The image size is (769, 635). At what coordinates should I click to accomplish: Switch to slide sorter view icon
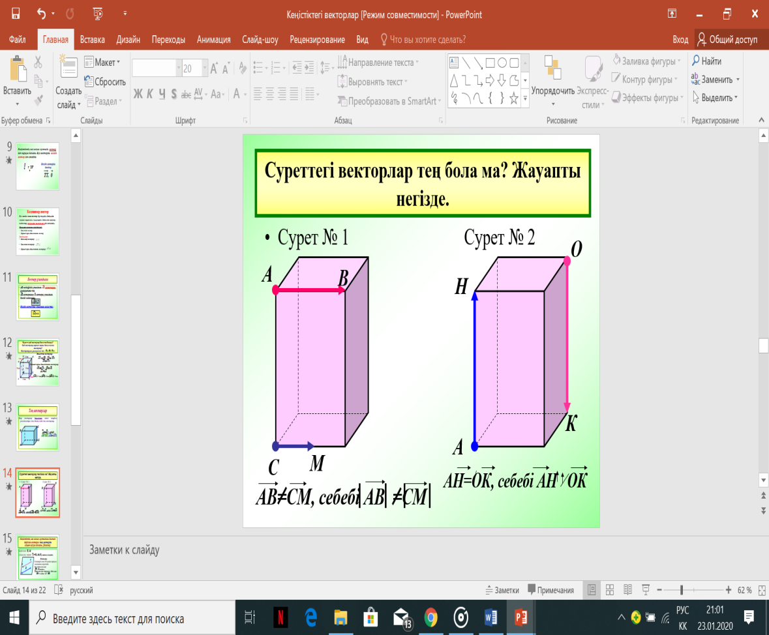point(609,590)
